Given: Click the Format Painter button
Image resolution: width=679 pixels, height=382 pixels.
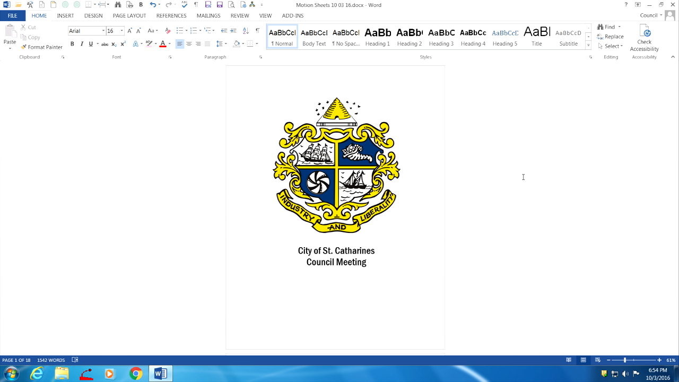Looking at the screenshot, I should (x=41, y=47).
